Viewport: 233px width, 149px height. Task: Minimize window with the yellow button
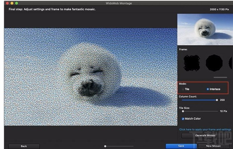tap(12, 3)
